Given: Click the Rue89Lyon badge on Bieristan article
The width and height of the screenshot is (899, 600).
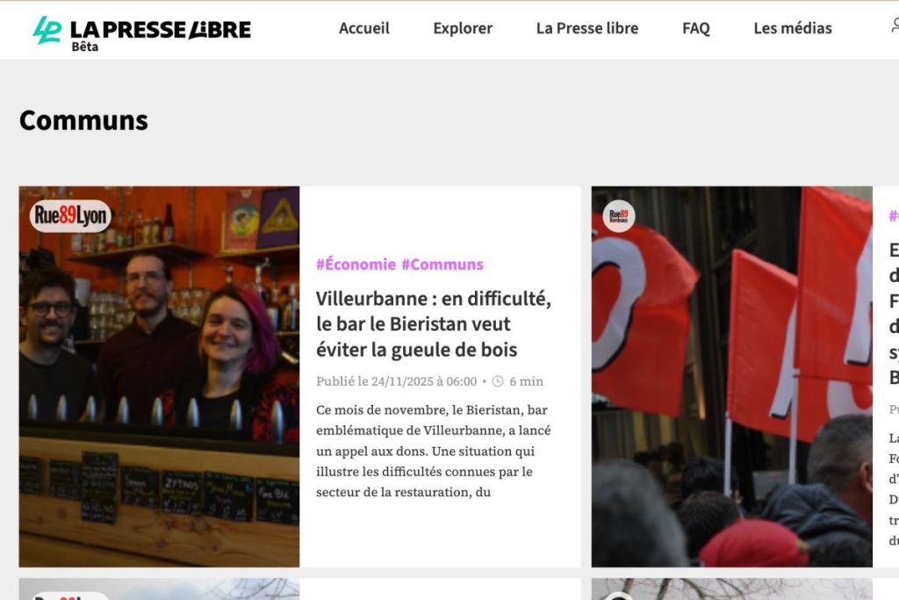Looking at the screenshot, I should pyautogui.click(x=70, y=215).
